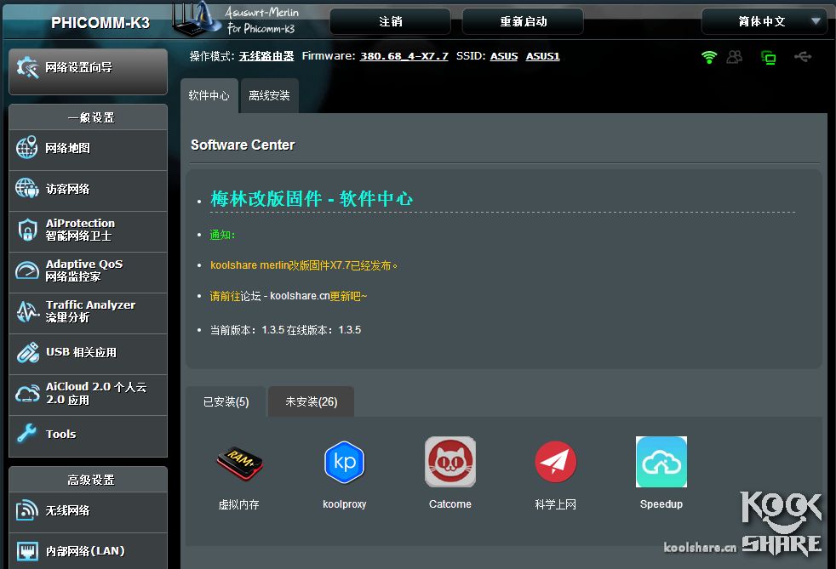
Task: Click the 网络设置向导 gear wizard icon
Action: [27, 68]
